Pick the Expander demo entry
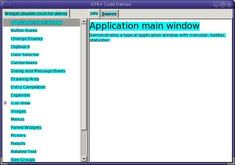Screen dimensions: 235x165 tap(20, 95)
